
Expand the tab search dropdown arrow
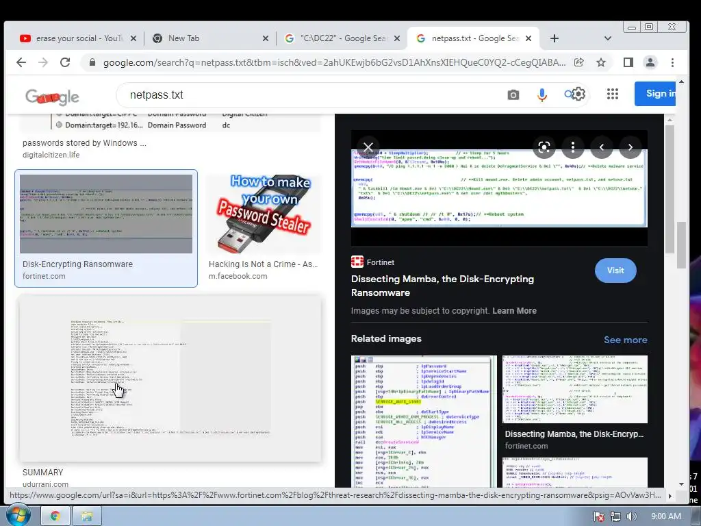(608, 38)
